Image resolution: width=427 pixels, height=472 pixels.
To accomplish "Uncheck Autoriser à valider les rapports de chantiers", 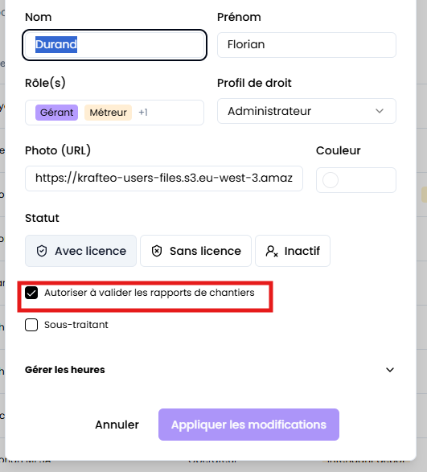I will tap(31, 293).
